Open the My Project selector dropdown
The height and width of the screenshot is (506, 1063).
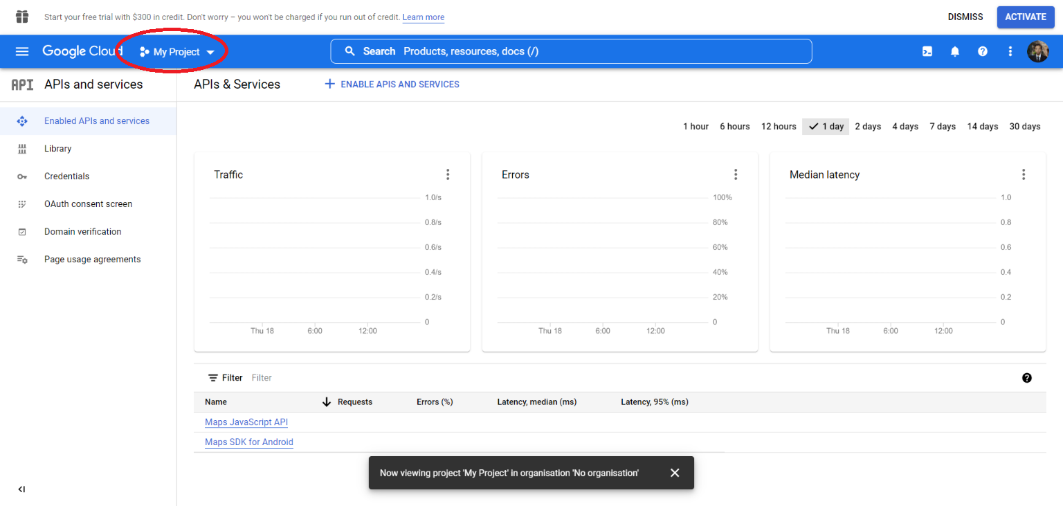(x=177, y=52)
